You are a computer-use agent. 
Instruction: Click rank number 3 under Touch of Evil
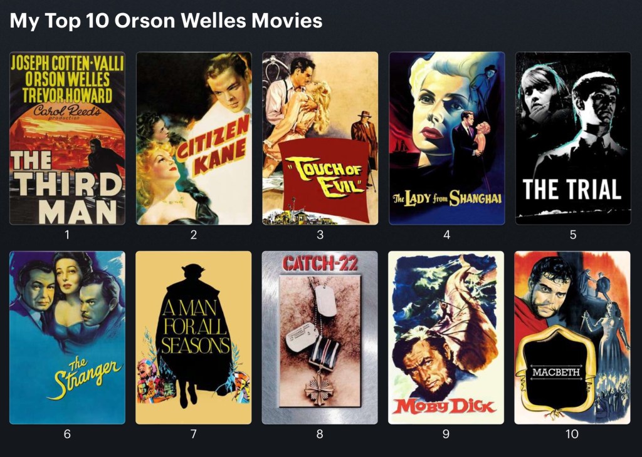coord(320,235)
